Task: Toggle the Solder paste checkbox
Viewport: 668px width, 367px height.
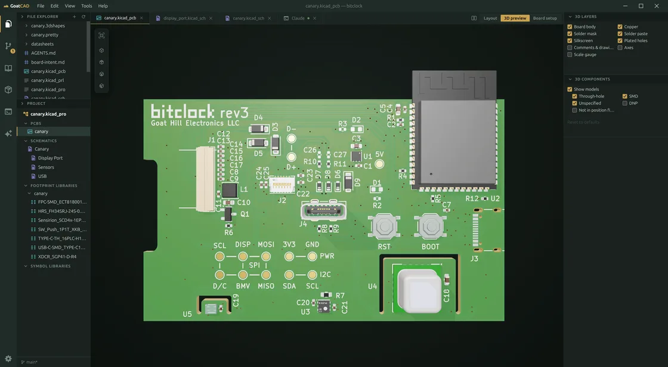Action: coord(620,33)
